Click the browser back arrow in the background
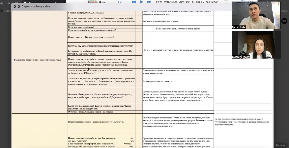This screenshot has width=289, height=148. pyautogui.click(x=2, y=3)
